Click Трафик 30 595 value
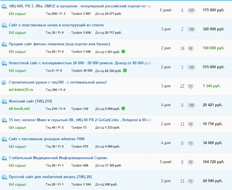This screenshot has width=232, height=190. pos(82,71)
